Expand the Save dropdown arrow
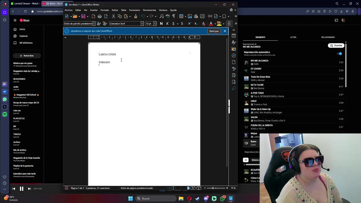This screenshot has width=361, height=203. click(x=87, y=16)
